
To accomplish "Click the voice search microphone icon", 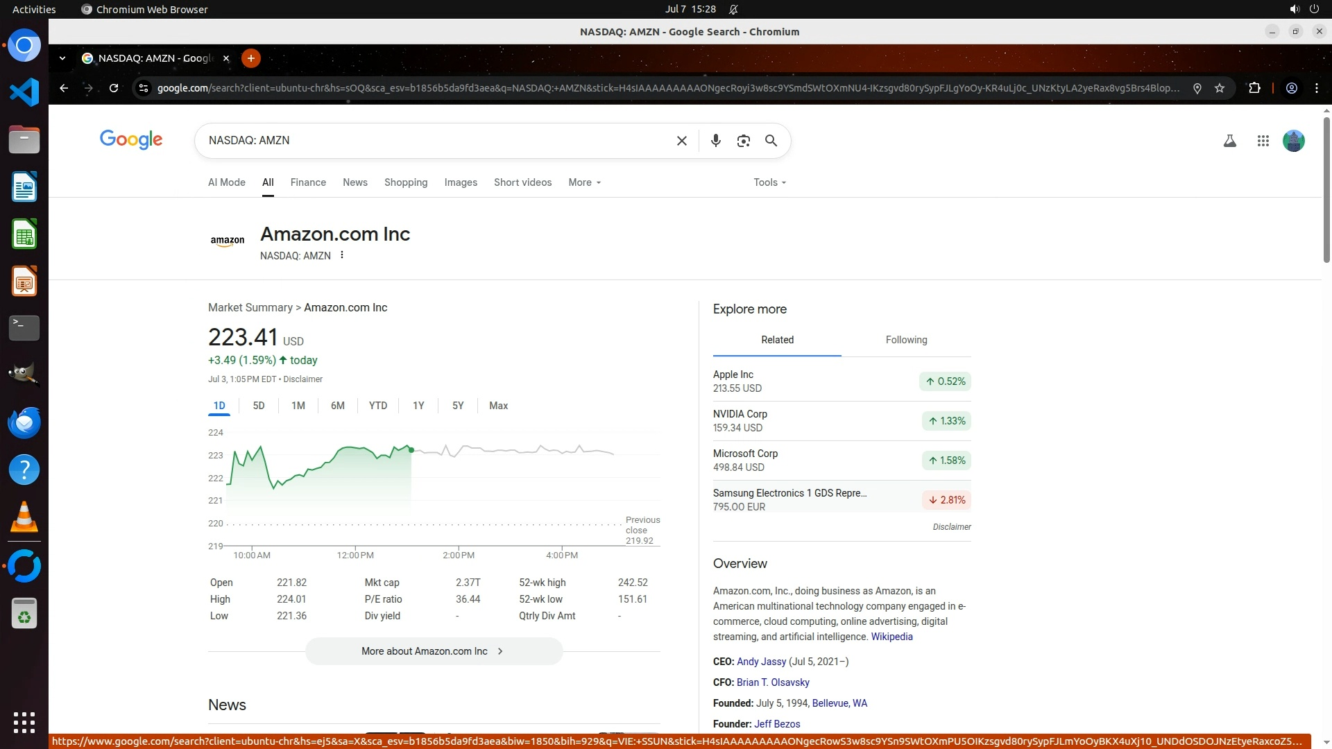I will point(715,141).
